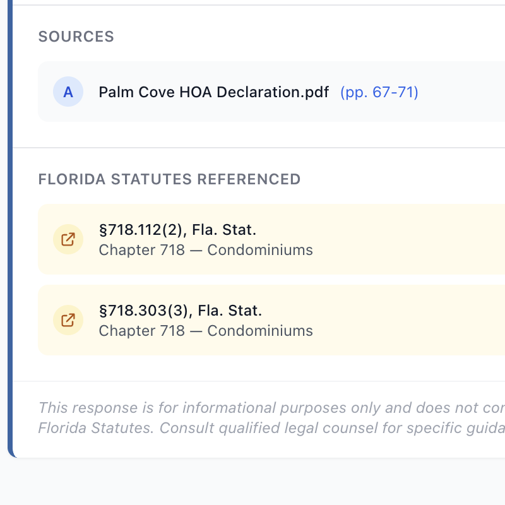Open pages 67-71 via the page link
Image resolution: width=505 pixels, height=505 pixels.
pos(379,92)
